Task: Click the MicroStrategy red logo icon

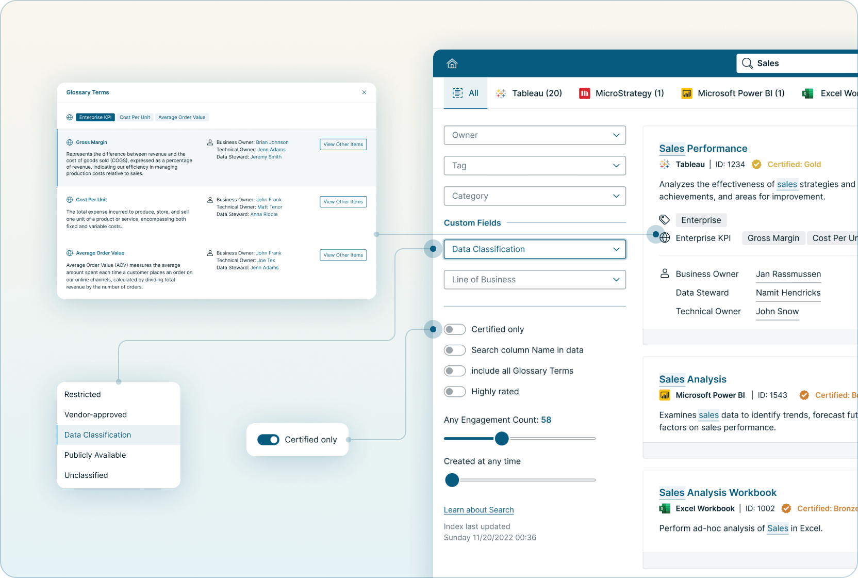Action: click(584, 93)
